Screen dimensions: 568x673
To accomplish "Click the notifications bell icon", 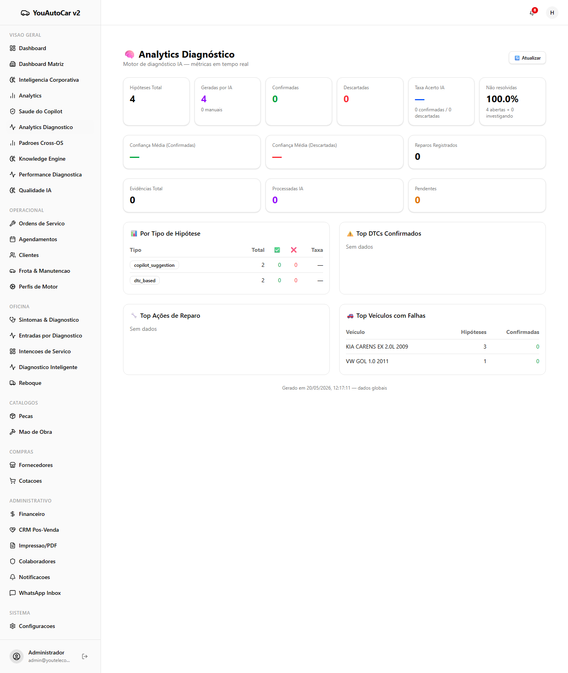I will click(x=532, y=13).
